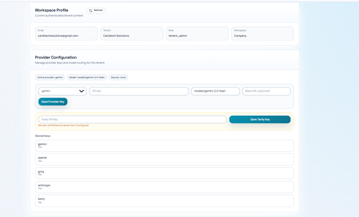
Task: Select the tavily stored key row
Action: 164,201
